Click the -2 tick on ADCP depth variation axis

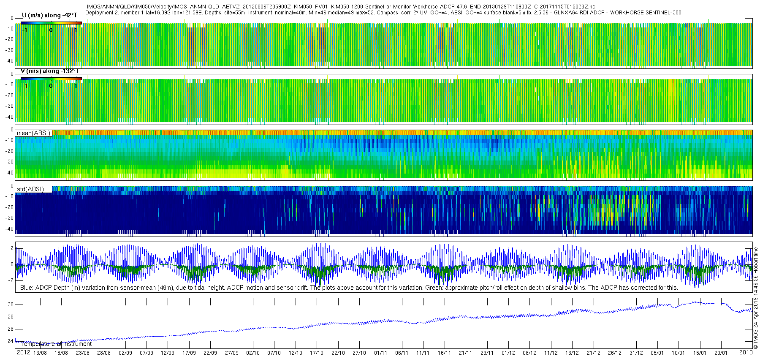(x=11, y=280)
